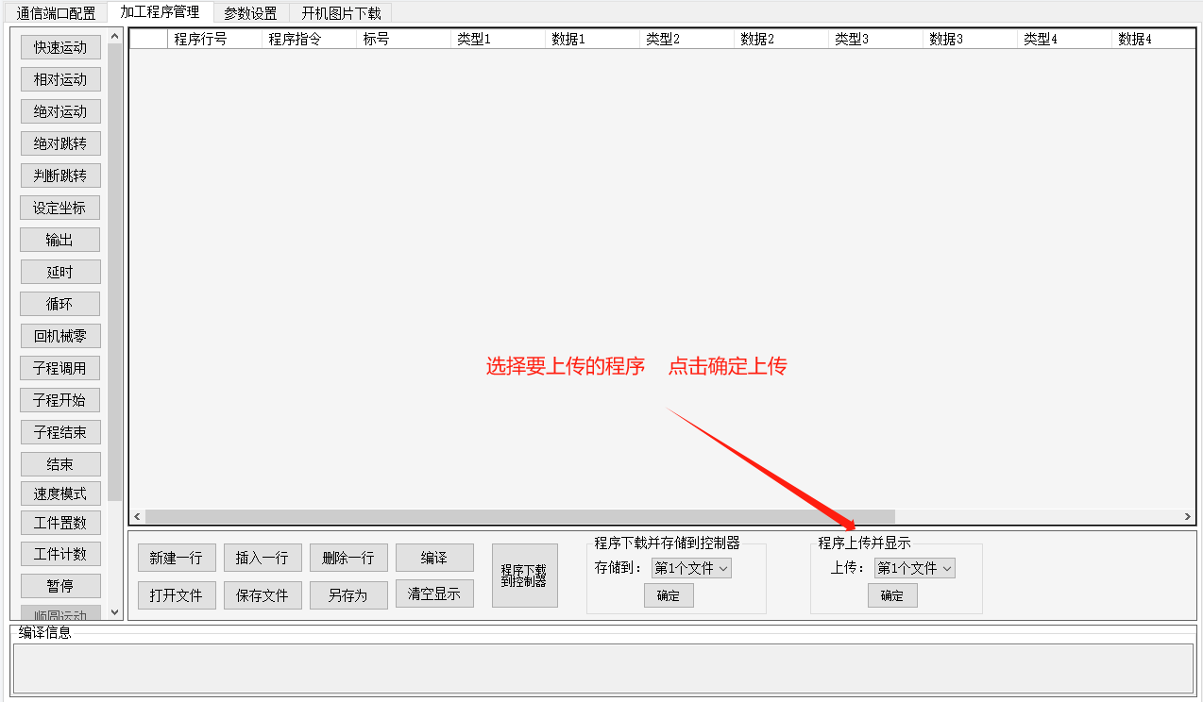Go to the 参数设置 tab
The width and height of the screenshot is (1203, 702).
250,13
